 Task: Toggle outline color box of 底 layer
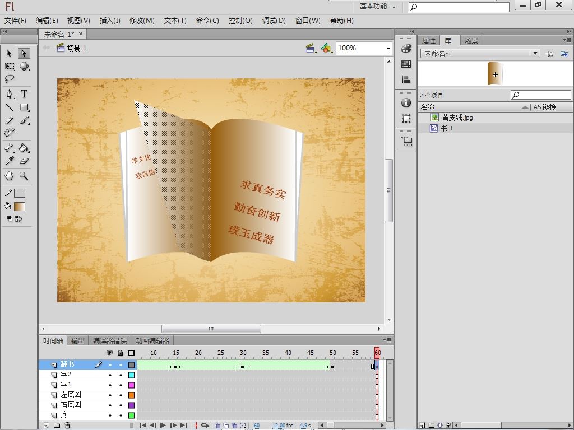(x=131, y=415)
